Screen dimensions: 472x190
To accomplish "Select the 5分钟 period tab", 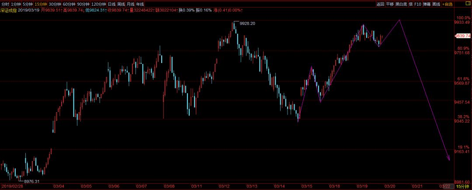I will click(28, 4).
